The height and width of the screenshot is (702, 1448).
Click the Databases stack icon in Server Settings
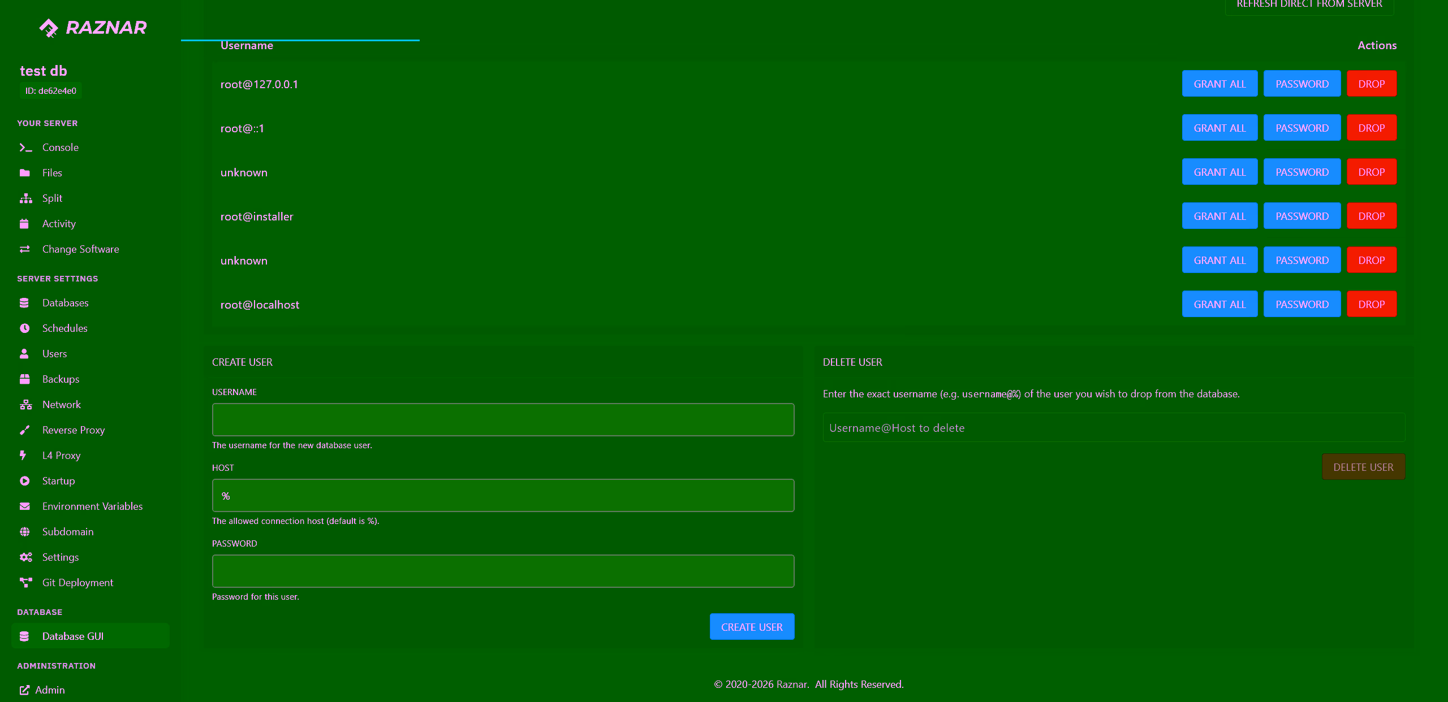coord(24,303)
